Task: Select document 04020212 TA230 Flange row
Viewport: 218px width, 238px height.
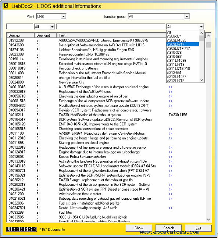Action: 106,180
